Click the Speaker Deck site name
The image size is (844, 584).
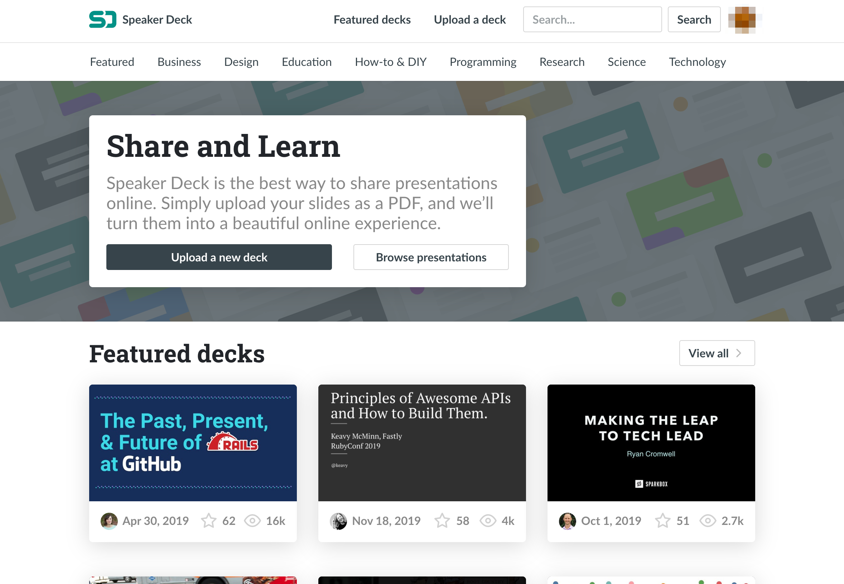tap(157, 19)
